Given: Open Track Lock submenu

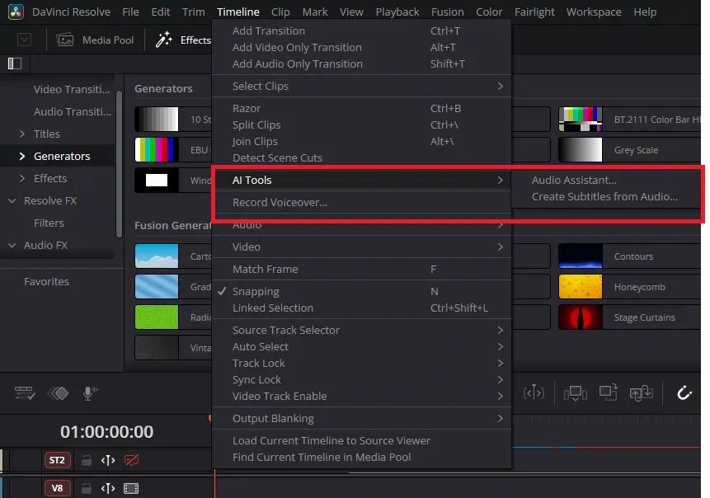Looking at the screenshot, I should (x=362, y=363).
